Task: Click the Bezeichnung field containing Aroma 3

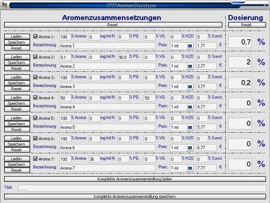Action: [x=107, y=86]
